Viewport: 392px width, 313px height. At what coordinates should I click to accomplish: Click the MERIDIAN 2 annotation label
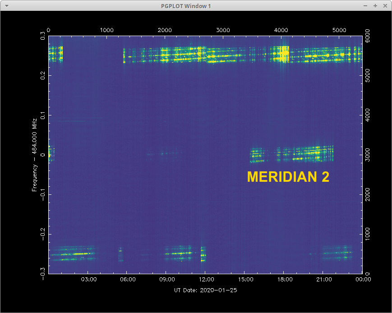[288, 177]
